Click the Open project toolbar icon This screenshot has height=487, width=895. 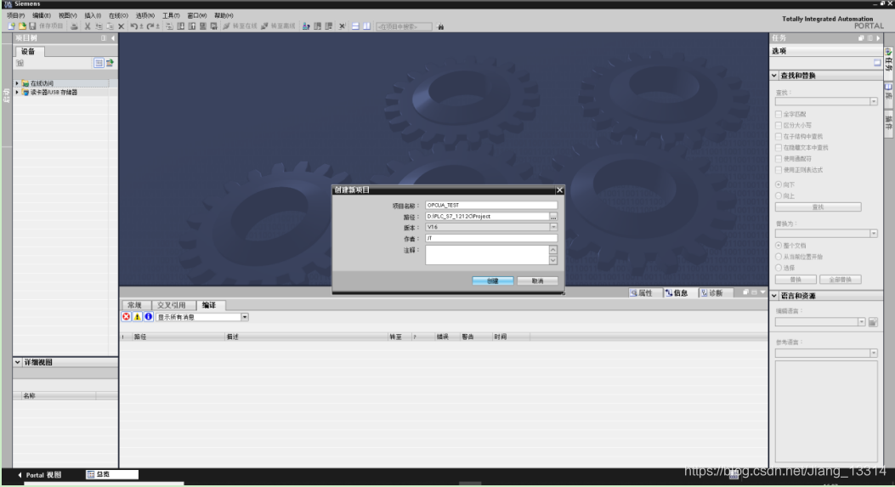pyautogui.click(x=22, y=26)
